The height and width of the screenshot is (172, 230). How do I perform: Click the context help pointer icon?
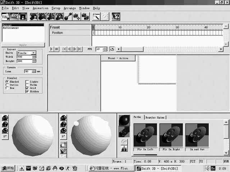116,16
